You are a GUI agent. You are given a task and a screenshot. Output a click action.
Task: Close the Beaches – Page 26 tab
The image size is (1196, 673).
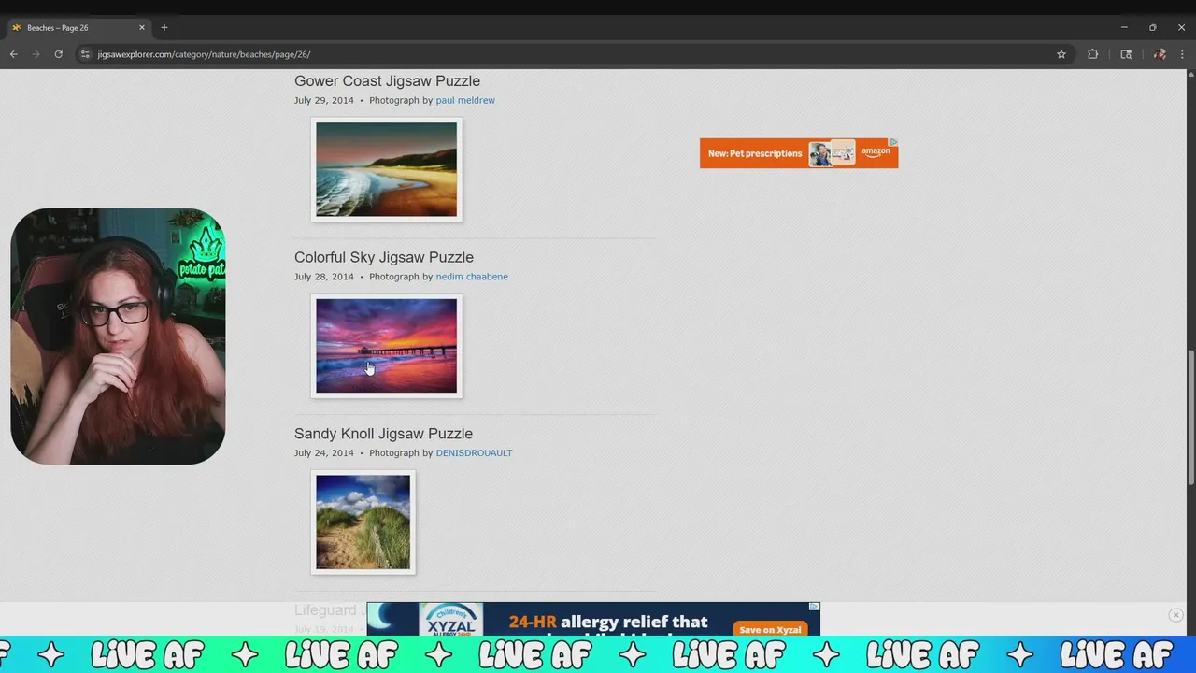tap(142, 28)
